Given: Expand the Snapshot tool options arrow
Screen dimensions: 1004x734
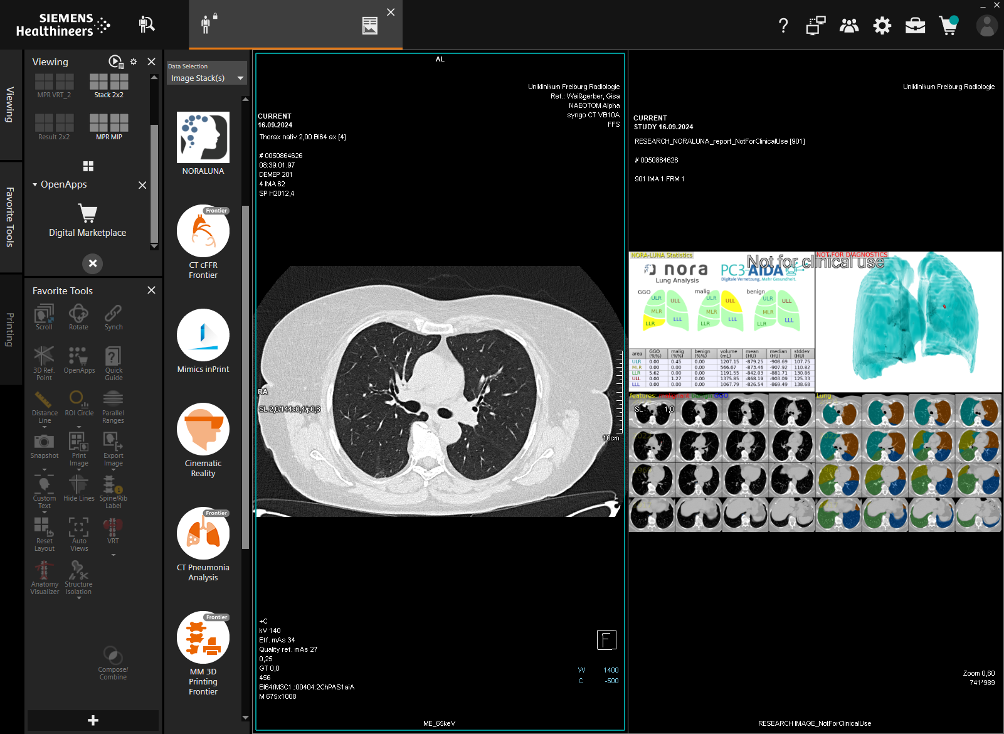Looking at the screenshot, I should [x=44, y=469].
